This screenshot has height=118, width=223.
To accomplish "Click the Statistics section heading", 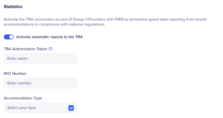I will point(13,7).
